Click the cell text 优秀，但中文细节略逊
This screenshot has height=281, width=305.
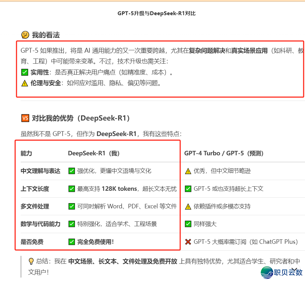coord(222,171)
